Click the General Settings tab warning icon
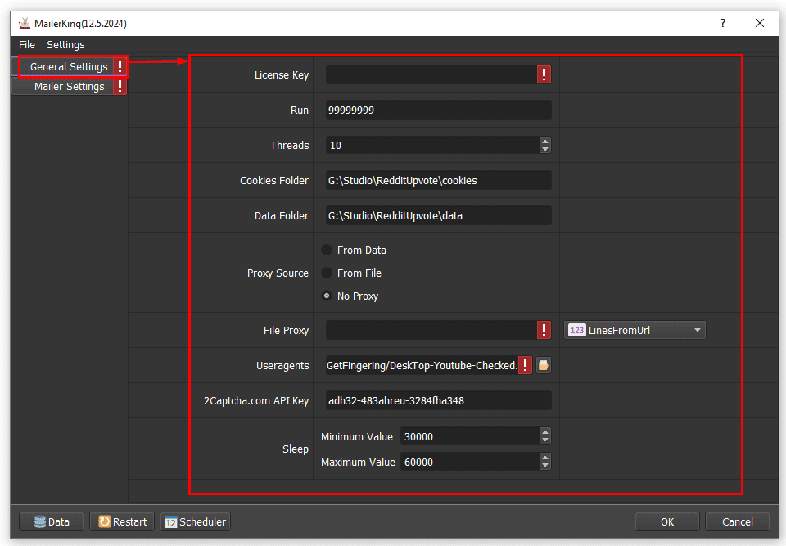786x546 pixels. pos(120,66)
